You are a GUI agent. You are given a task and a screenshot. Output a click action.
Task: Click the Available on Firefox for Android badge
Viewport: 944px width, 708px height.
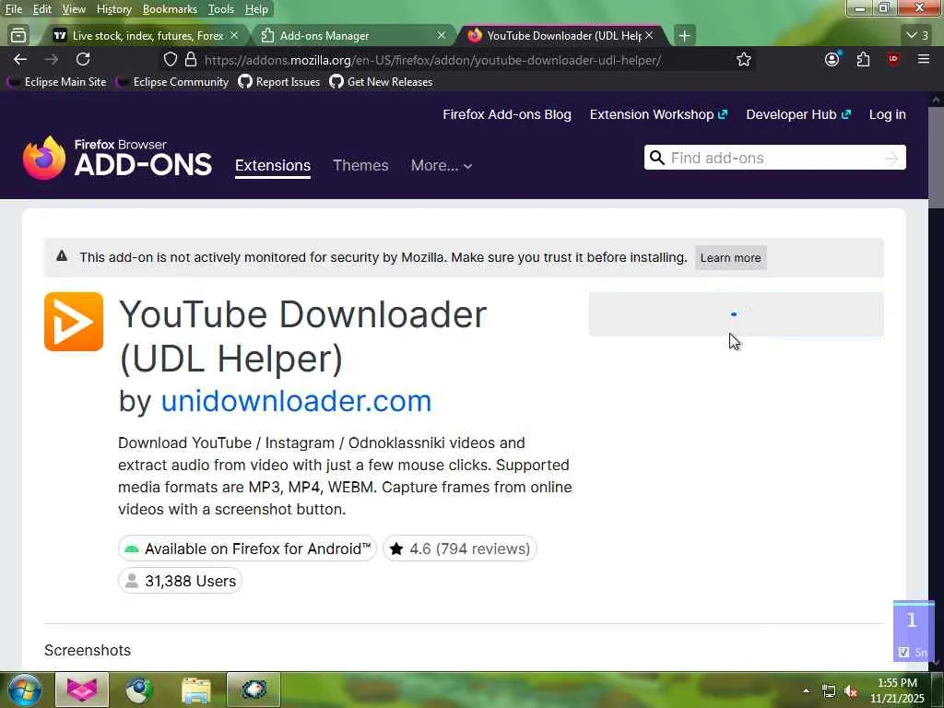(247, 549)
